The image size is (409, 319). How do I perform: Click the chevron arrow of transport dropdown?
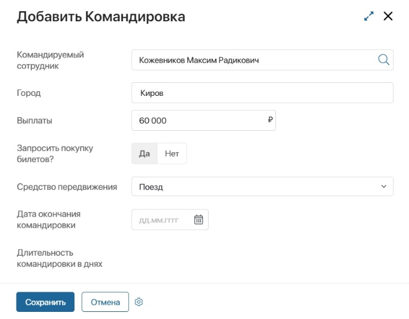384,186
